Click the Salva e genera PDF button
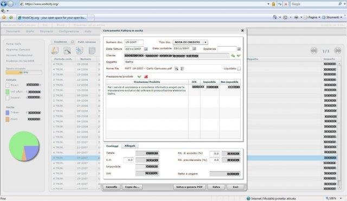This screenshot has width=347, height=201. pos(189,187)
